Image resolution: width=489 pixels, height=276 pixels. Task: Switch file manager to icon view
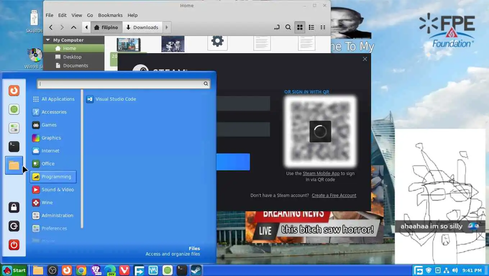click(300, 27)
